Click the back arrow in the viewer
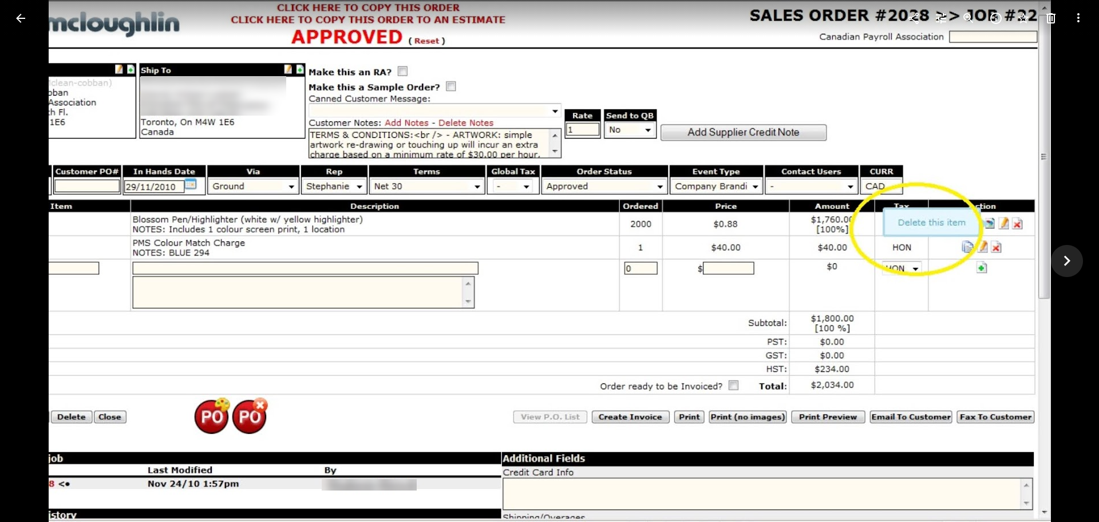The image size is (1099, 522). click(x=21, y=18)
